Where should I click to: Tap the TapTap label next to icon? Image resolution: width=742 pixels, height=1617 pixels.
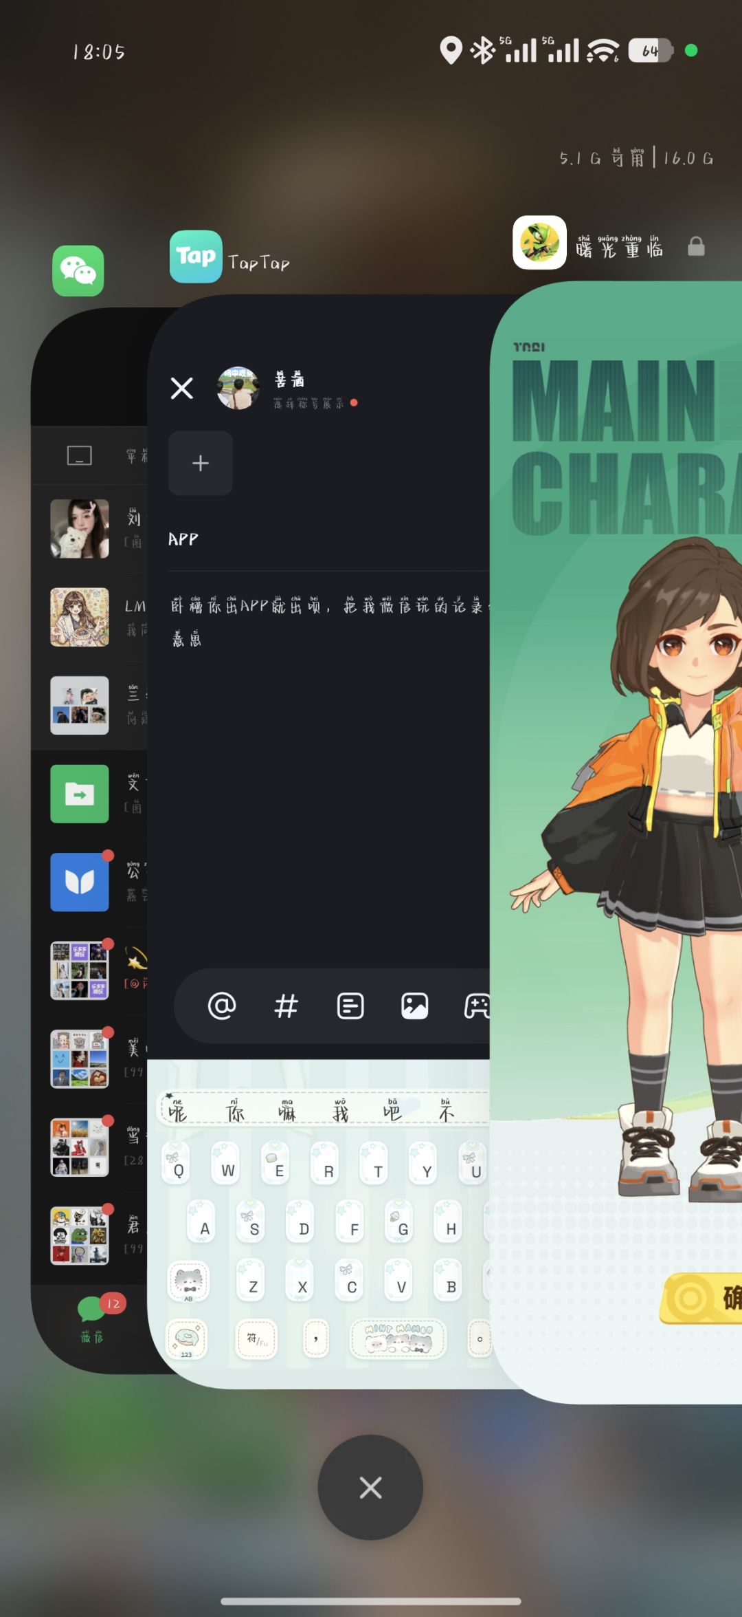(x=259, y=263)
